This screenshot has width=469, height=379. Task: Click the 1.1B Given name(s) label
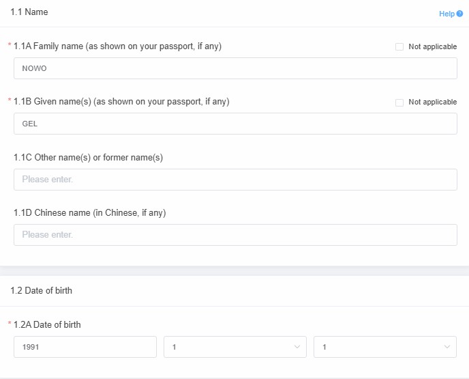click(x=121, y=101)
